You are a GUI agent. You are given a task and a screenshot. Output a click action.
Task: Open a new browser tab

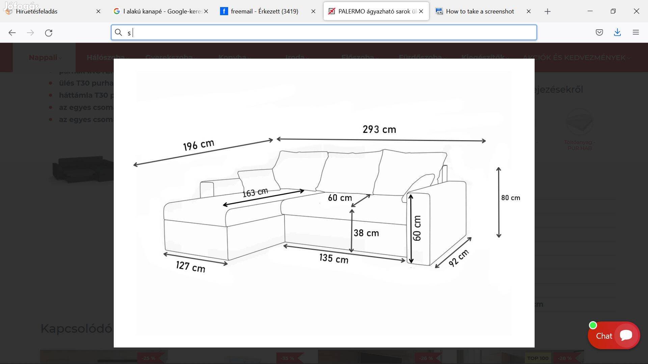point(547,11)
